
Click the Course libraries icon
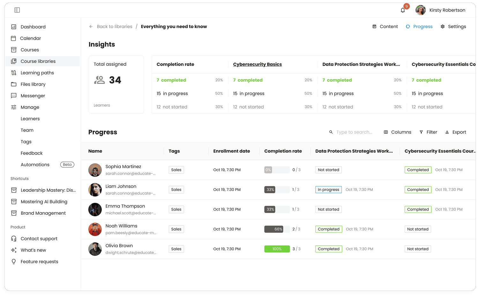[14, 61]
